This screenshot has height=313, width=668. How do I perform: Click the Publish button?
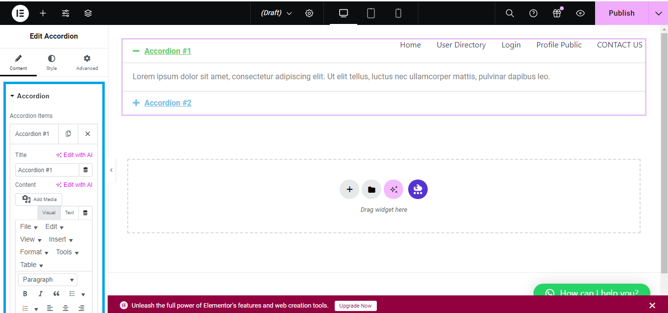(x=622, y=13)
